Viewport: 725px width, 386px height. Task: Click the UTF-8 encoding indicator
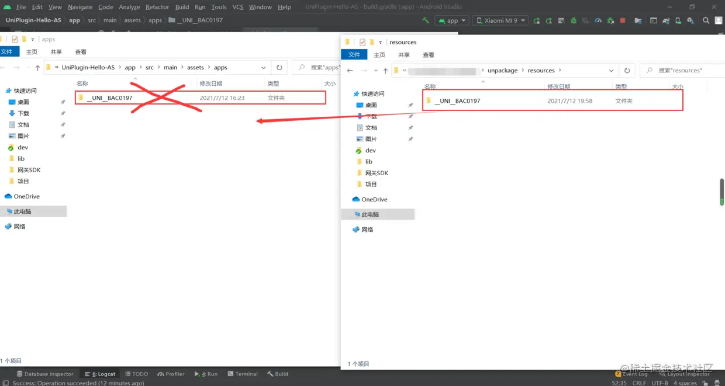(x=660, y=383)
